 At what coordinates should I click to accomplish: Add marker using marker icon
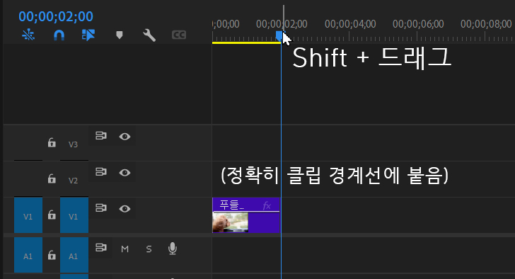pos(120,35)
